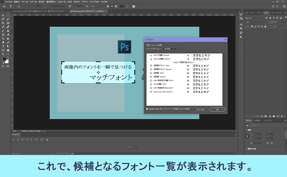Confirm with the OK button
Image resolution: width=287 pixels, height=177 pixels.
pyautogui.click(x=218, y=109)
